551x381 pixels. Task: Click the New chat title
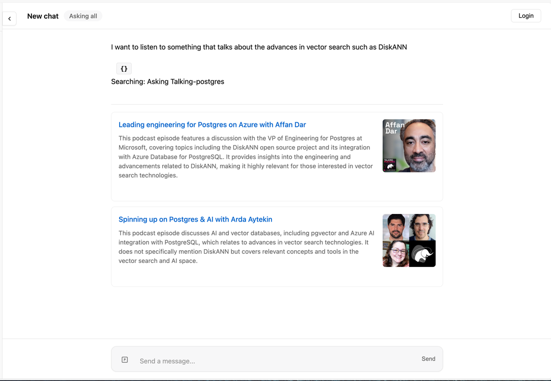[x=43, y=16]
